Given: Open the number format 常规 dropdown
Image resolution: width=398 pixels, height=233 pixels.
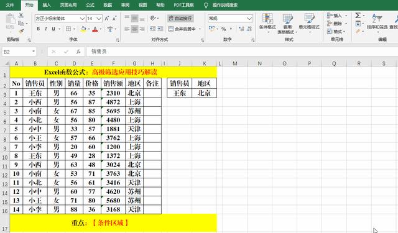Looking at the screenshot, I should (x=249, y=18).
